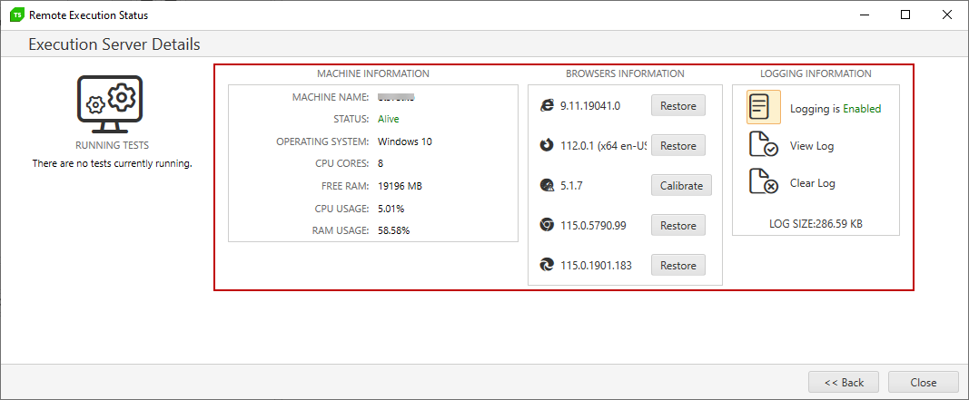Image resolution: width=969 pixels, height=400 pixels.
Task: Click the 9.11.19041.0 version text
Action: coord(590,105)
